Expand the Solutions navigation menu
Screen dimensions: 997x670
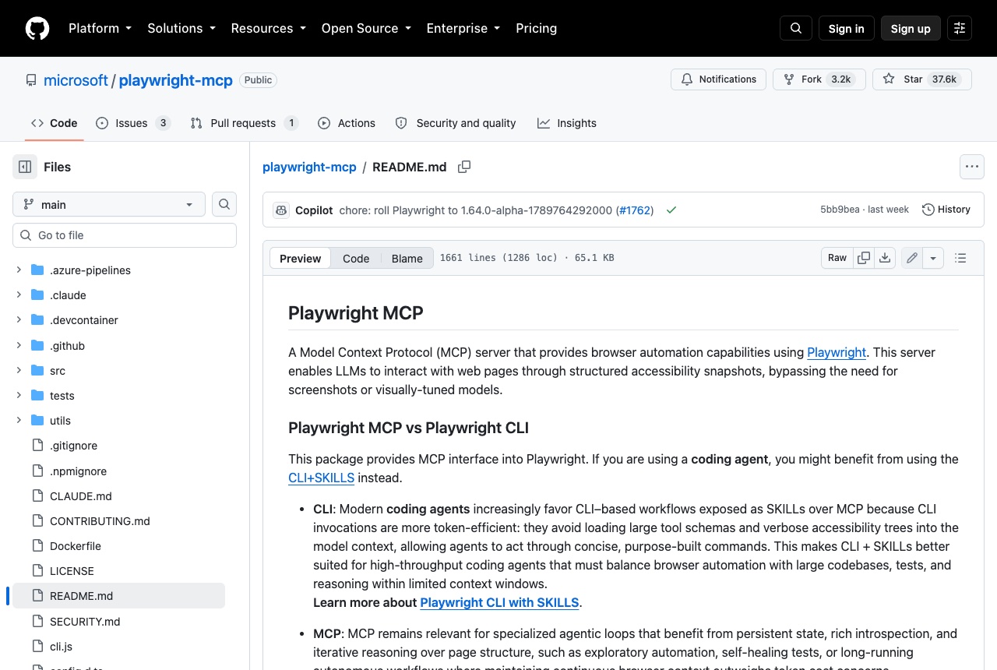click(181, 28)
